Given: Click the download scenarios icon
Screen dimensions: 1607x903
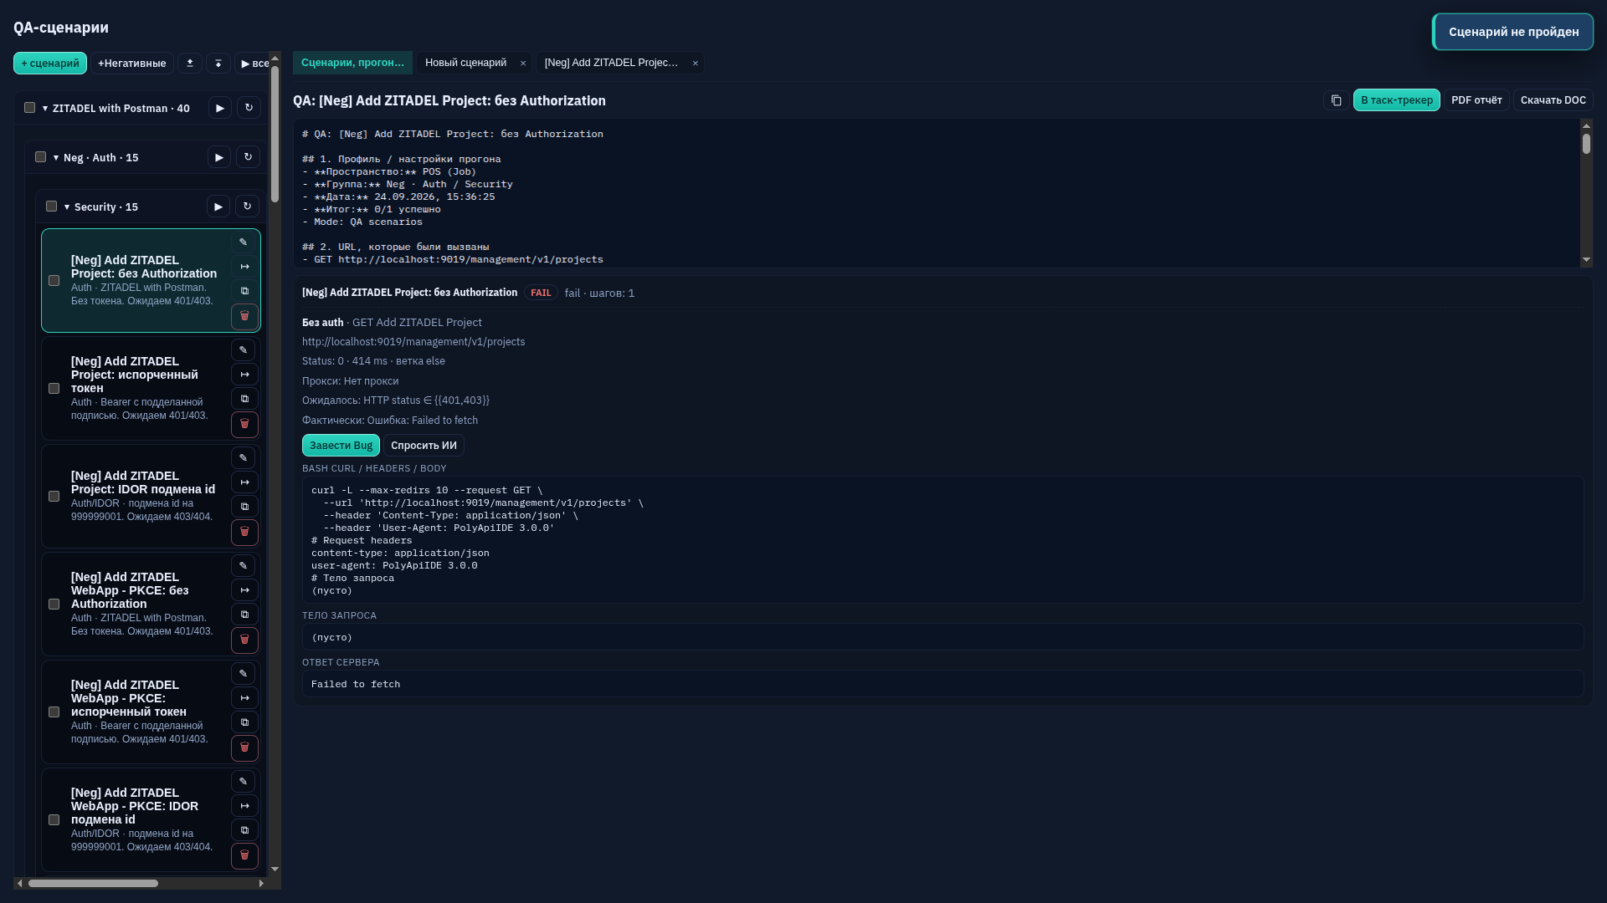Looking at the screenshot, I should [x=218, y=64].
